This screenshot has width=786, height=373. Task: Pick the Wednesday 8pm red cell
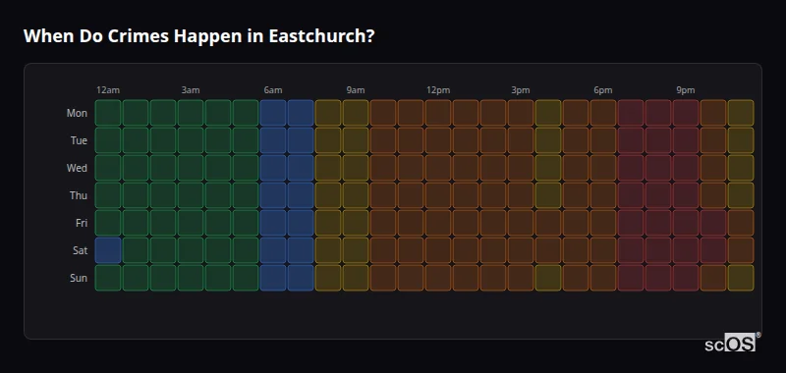(x=658, y=168)
